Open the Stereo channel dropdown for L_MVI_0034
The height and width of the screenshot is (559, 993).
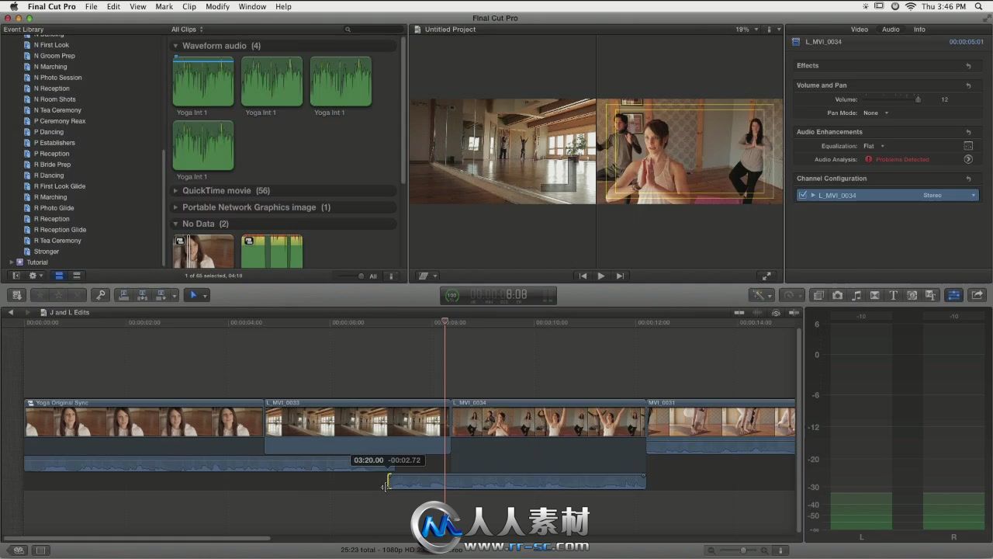coord(950,195)
